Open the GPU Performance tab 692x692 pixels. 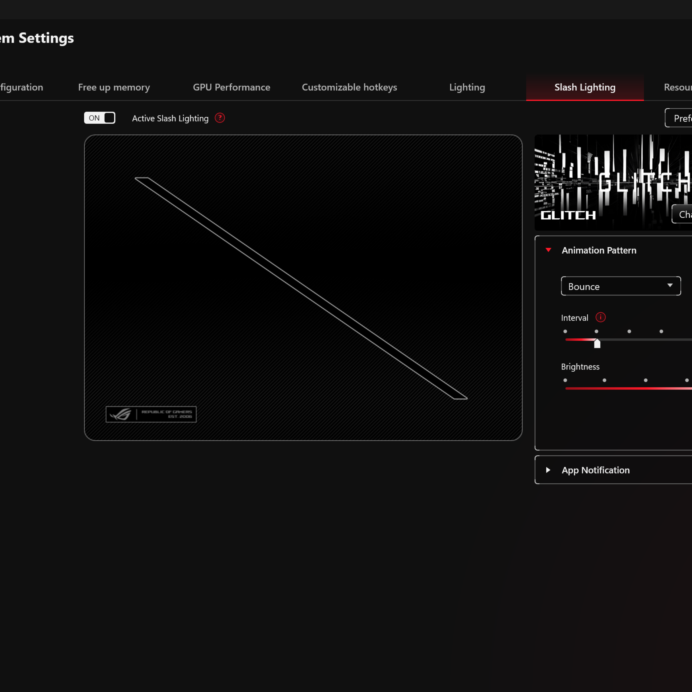[x=231, y=87]
